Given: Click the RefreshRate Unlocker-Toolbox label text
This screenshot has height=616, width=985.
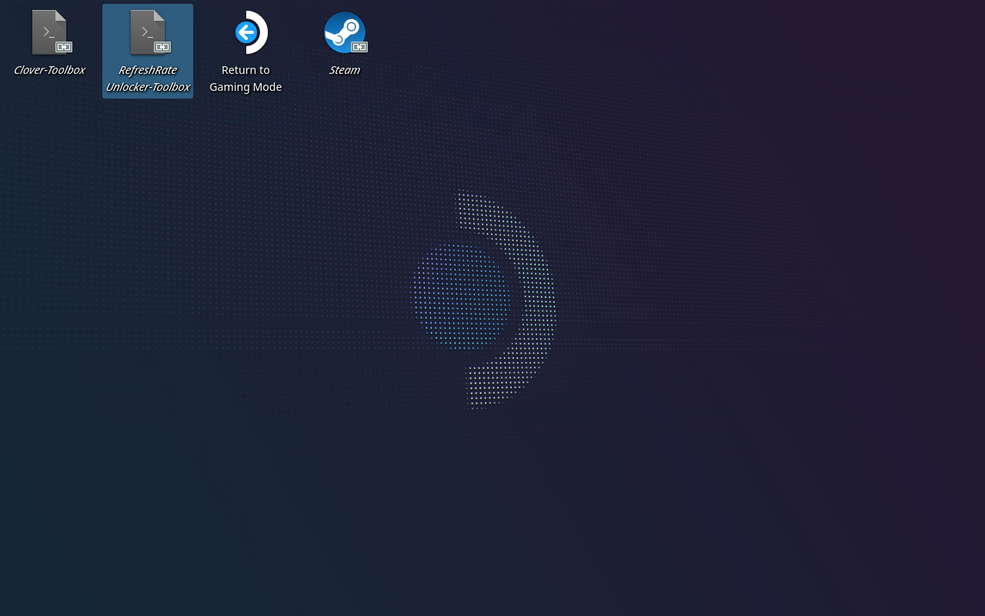Looking at the screenshot, I should (147, 78).
